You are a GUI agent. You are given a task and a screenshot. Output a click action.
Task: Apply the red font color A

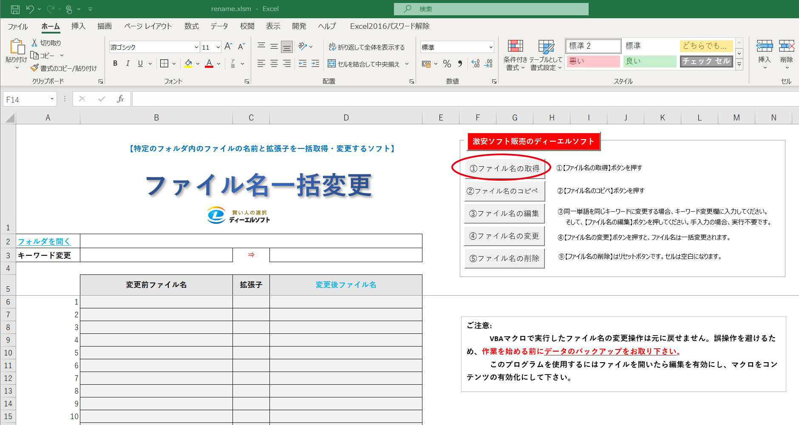[209, 64]
